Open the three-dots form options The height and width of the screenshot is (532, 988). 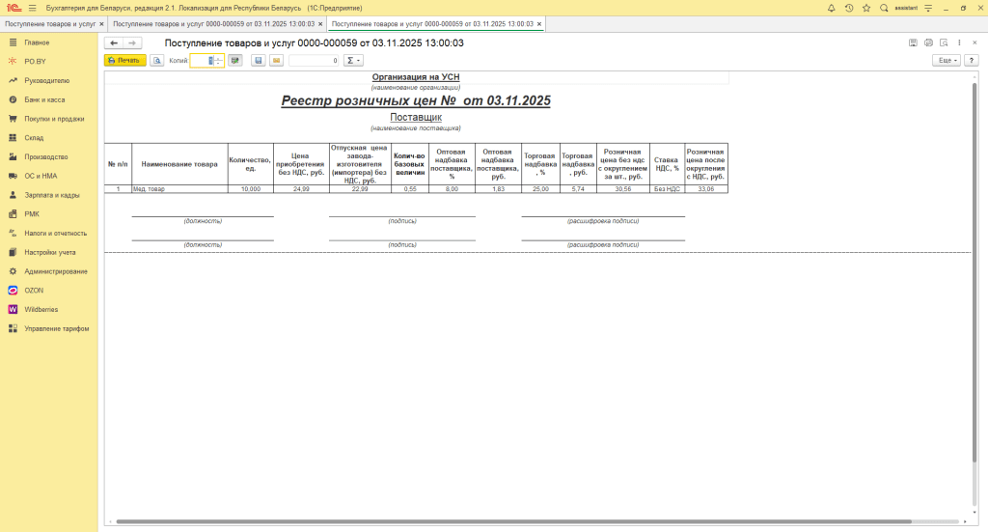click(x=959, y=42)
